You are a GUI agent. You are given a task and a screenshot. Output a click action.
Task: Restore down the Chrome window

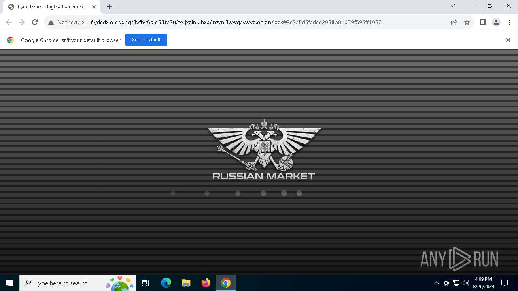point(490,6)
